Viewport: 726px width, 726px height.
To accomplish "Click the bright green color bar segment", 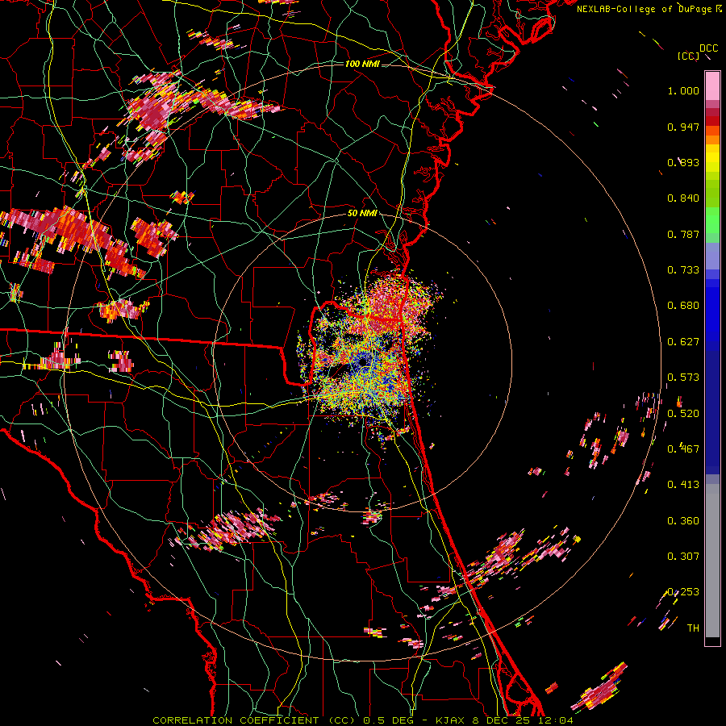I will pyautogui.click(x=712, y=220).
